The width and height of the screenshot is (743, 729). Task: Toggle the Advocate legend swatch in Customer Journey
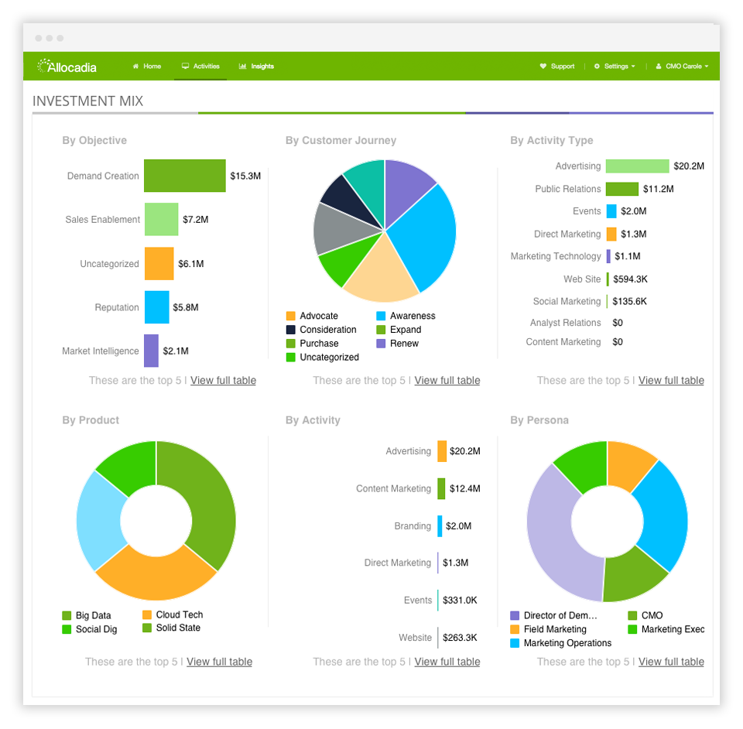pyautogui.click(x=293, y=316)
